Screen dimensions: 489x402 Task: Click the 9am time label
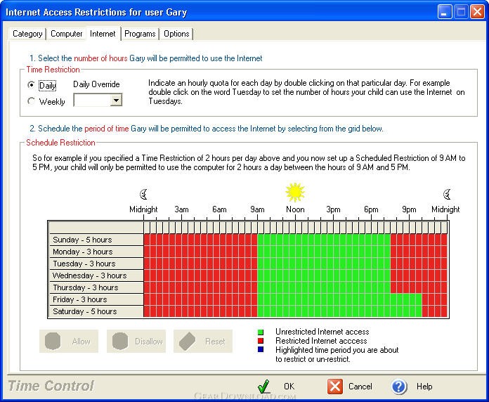(x=257, y=209)
